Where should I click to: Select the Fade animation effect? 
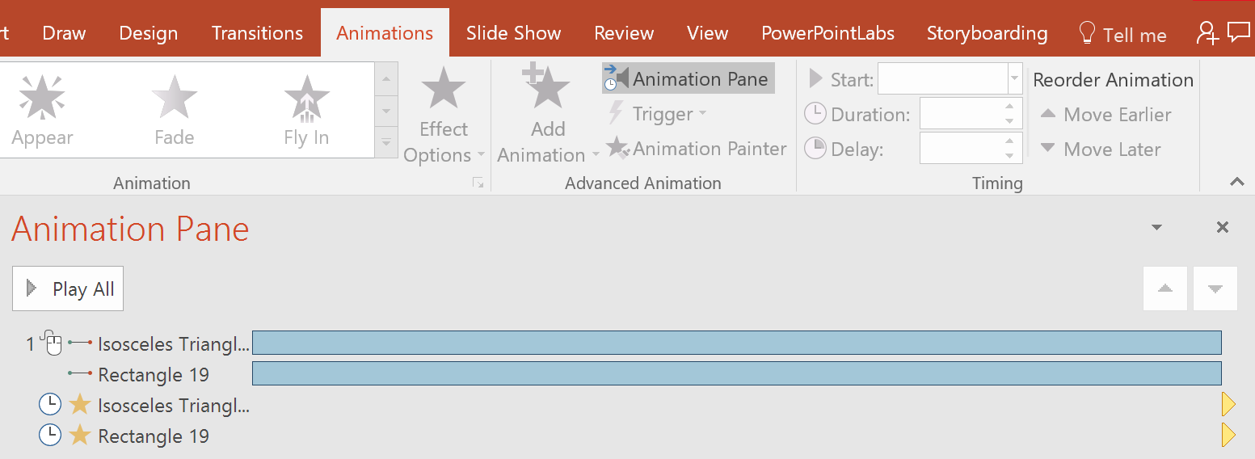(175, 110)
